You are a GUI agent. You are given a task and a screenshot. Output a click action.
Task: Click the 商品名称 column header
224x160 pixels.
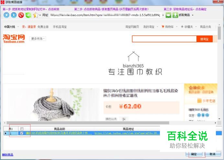pos(60,129)
